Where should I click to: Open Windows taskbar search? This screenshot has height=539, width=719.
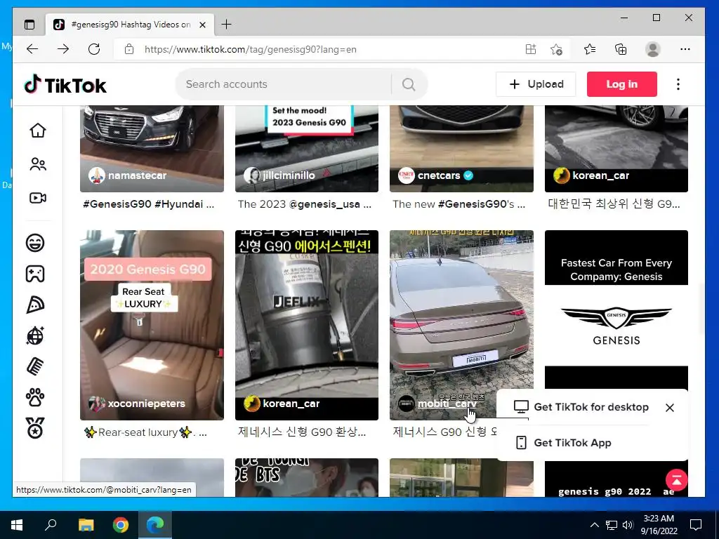click(51, 525)
